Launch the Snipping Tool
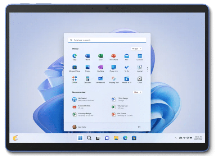This screenshot has height=156, width=216. [x=113, y=80]
